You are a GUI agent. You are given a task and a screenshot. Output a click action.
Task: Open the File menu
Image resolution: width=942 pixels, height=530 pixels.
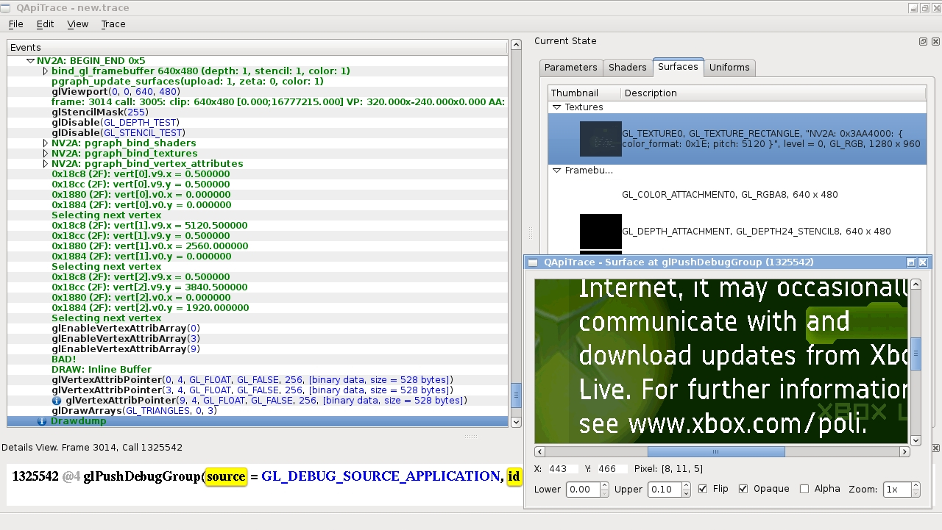pos(15,24)
